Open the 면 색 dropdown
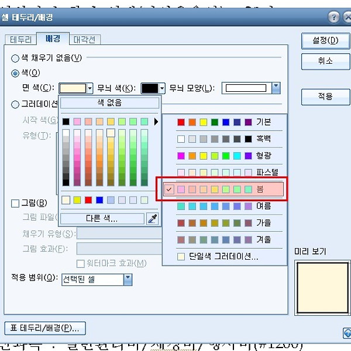This screenshot has width=351, height=351. (x=90, y=88)
